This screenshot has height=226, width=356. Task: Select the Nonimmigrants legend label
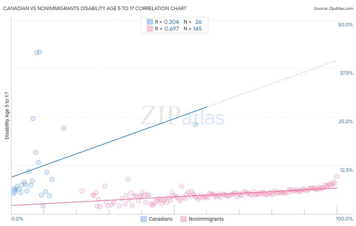pyautogui.click(x=206, y=219)
